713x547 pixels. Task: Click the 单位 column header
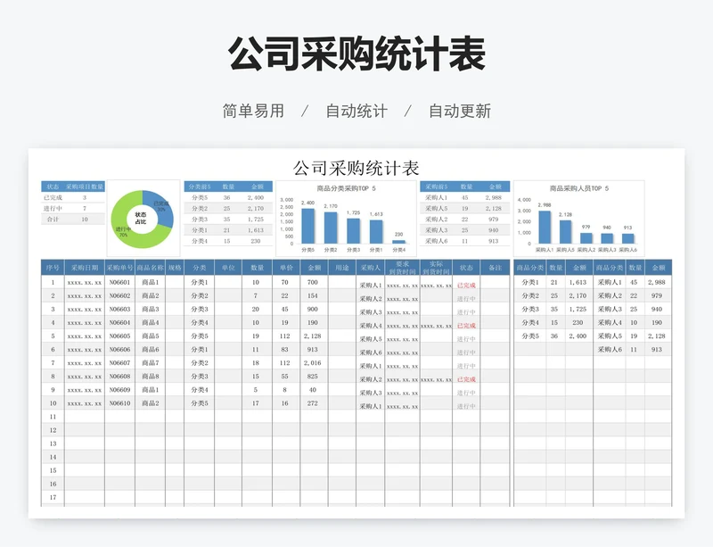[228, 268]
